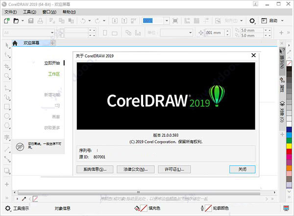Screen dimensions: 294x216
Task: Pick the green palette swatch
Action: [289, 140]
